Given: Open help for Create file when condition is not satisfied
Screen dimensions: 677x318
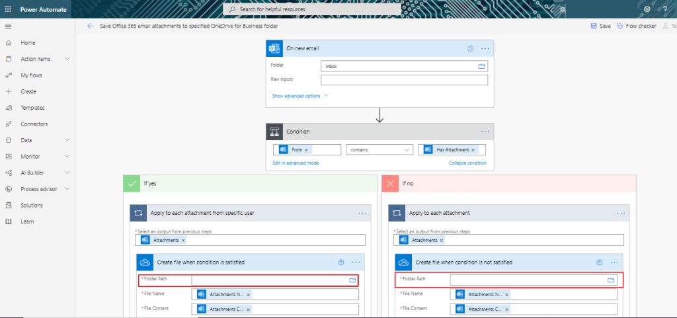Looking at the screenshot, I should (x=599, y=262).
